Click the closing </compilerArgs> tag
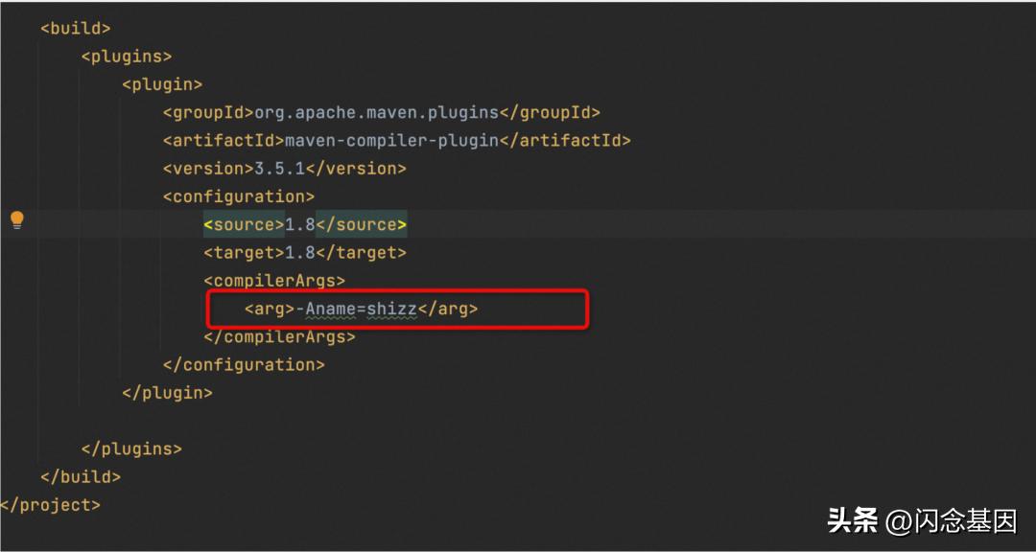The image size is (1036, 552). tap(279, 336)
